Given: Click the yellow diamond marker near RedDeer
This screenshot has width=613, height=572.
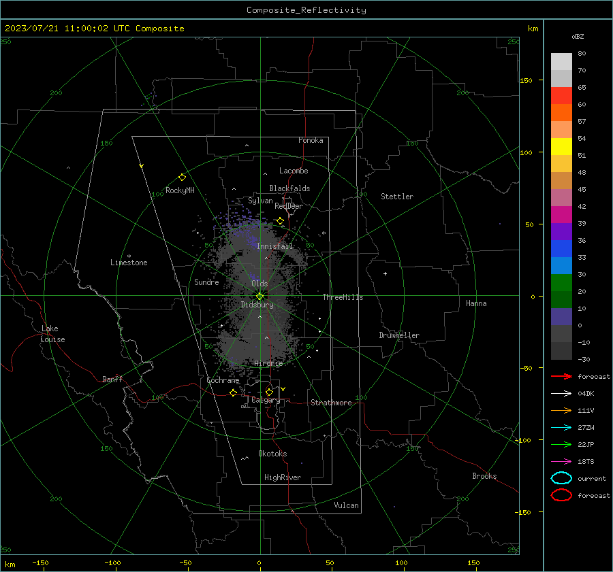Looking at the screenshot, I should tap(280, 221).
